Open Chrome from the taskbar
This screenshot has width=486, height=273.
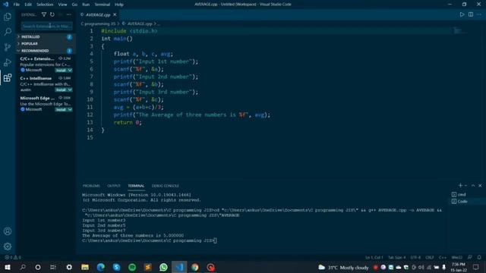[x=195, y=267]
